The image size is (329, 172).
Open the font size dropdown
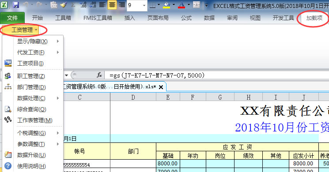click(144, 5)
